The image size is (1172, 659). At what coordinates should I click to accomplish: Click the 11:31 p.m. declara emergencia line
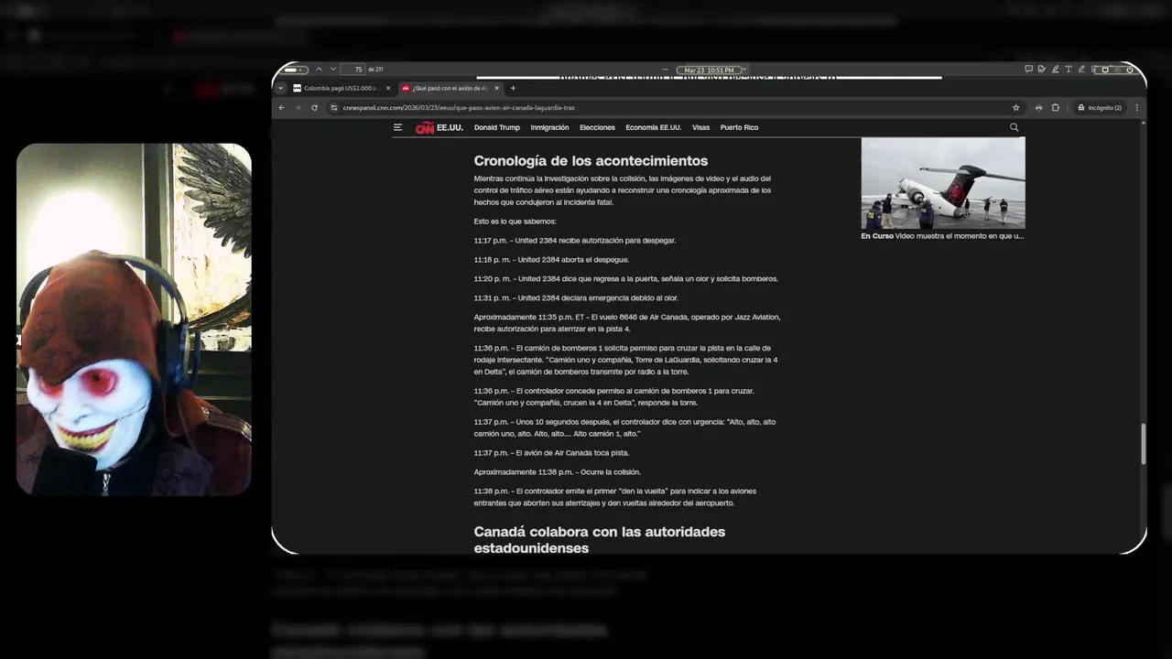(576, 297)
